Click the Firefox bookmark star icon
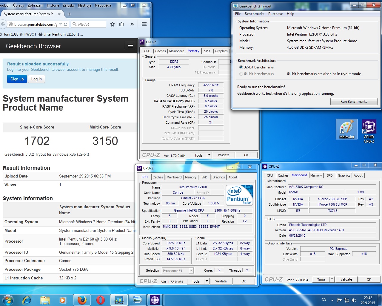 click(113, 24)
